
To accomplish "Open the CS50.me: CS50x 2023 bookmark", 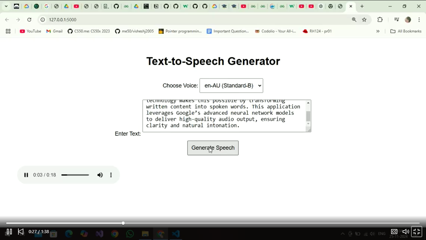I will (89, 31).
